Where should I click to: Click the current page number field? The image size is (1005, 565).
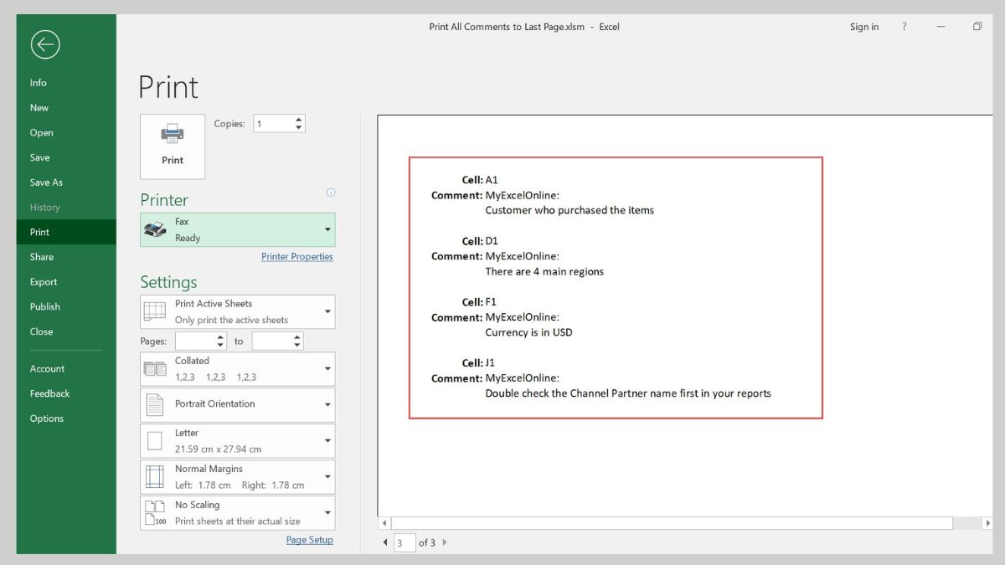404,542
